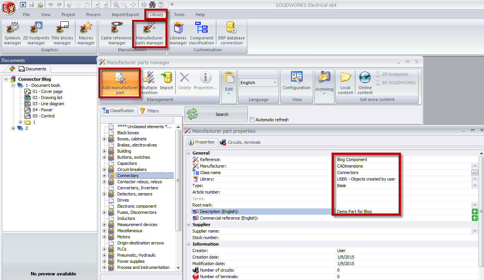
Task: Select Motors in the classification list
Action: (124, 237)
